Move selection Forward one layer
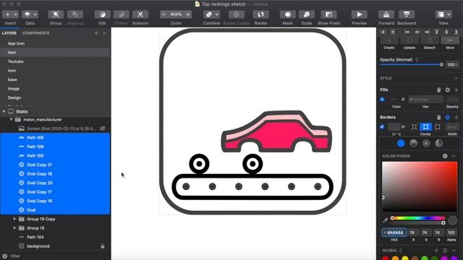 [386, 14]
